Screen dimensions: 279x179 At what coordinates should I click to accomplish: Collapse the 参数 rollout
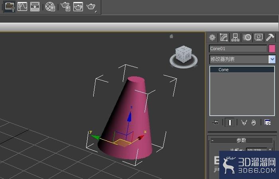[242, 140]
